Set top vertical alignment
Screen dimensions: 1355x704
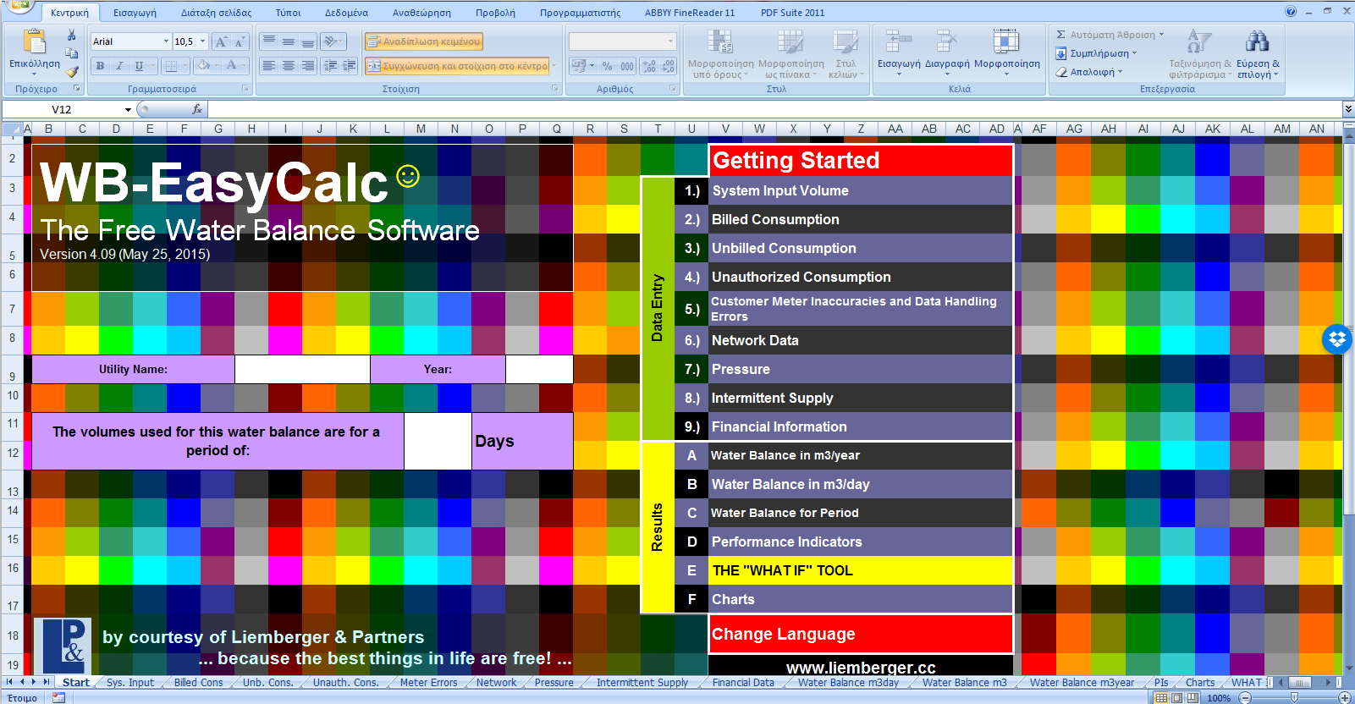pyautogui.click(x=269, y=41)
